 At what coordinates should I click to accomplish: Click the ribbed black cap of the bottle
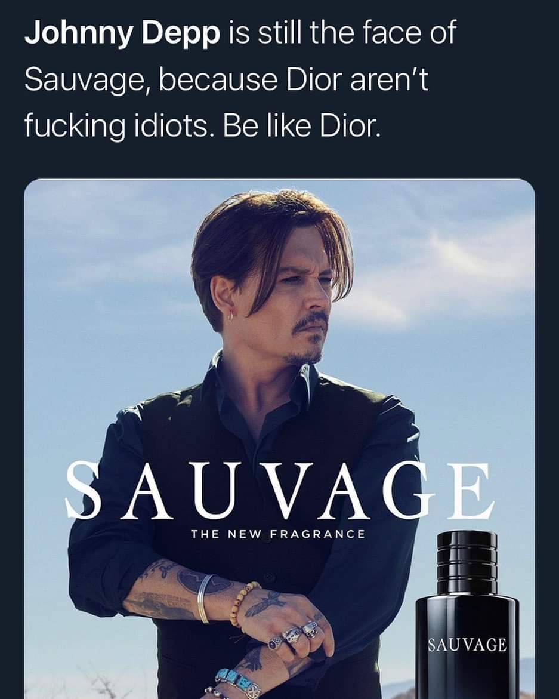click(x=467, y=562)
